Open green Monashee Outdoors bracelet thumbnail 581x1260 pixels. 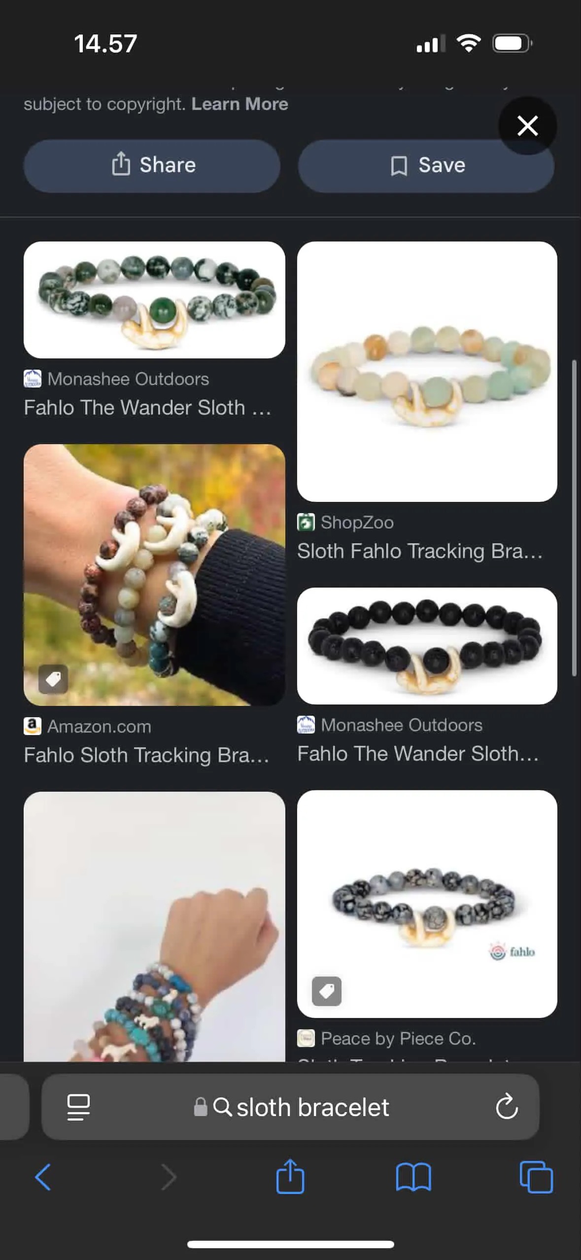coord(154,300)
